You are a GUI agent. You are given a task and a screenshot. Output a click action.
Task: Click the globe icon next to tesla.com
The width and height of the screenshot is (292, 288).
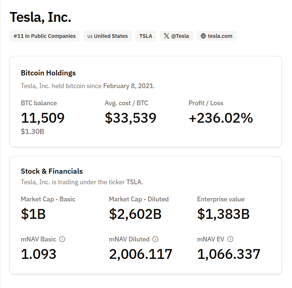click(203, 36)
